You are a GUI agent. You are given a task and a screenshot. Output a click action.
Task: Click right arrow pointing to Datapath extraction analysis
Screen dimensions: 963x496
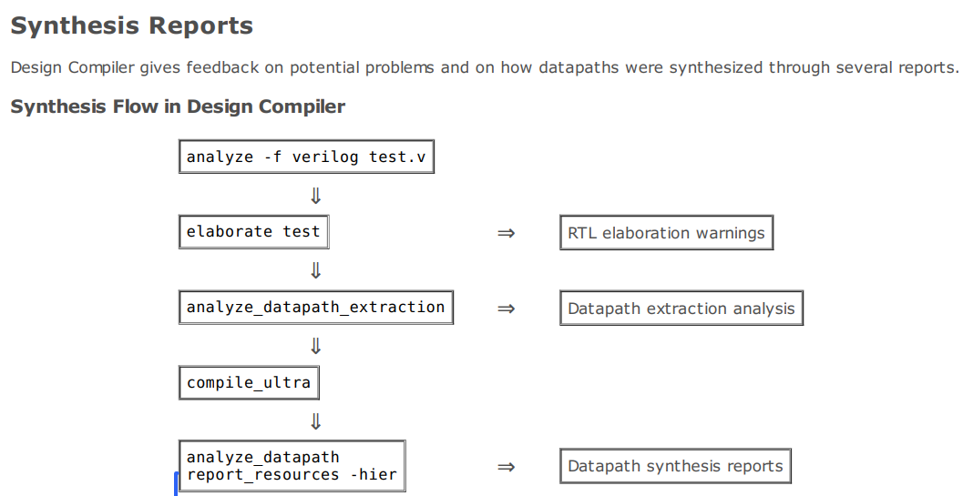coord(506,309)
